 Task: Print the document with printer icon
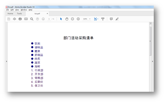20,19
